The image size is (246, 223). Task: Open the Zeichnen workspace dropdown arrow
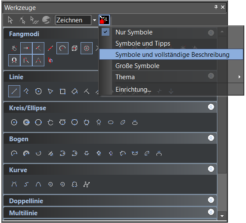tap(94, 20)
